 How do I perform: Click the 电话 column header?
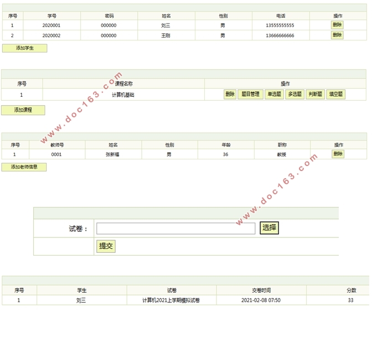point(281,16)
